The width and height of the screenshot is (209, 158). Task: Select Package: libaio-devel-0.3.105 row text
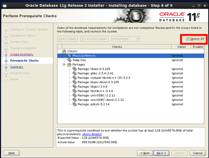coord(98,82)
